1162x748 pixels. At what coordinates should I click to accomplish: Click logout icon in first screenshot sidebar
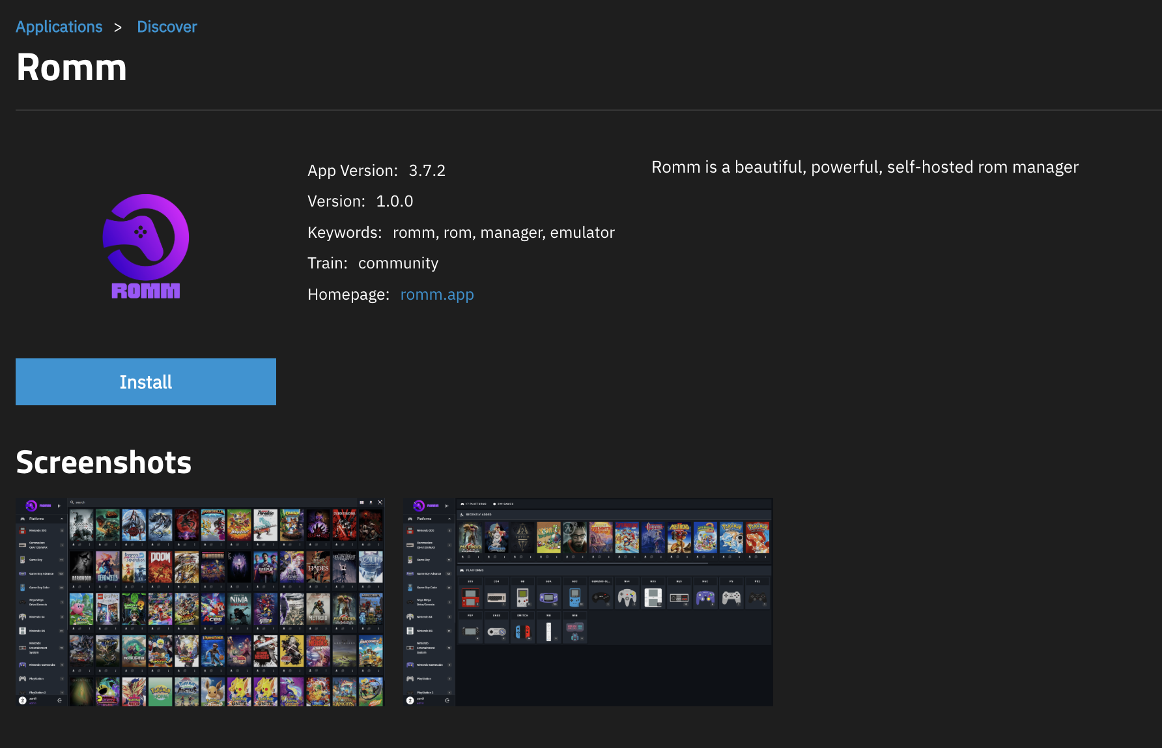(59, 700)
